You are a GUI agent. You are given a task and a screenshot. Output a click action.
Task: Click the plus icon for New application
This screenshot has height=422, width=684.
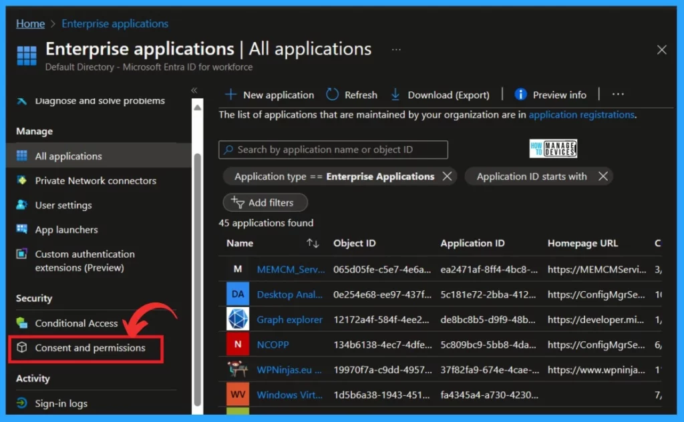click(x=230, y=94)
